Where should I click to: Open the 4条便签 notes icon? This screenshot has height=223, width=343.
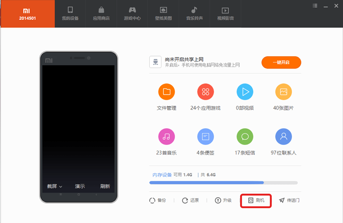[205, 137]
